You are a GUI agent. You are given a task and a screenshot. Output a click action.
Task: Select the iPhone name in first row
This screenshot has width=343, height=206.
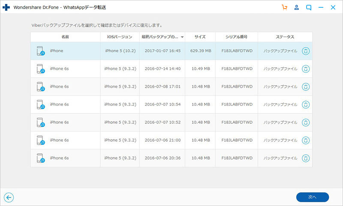(57, 51)
